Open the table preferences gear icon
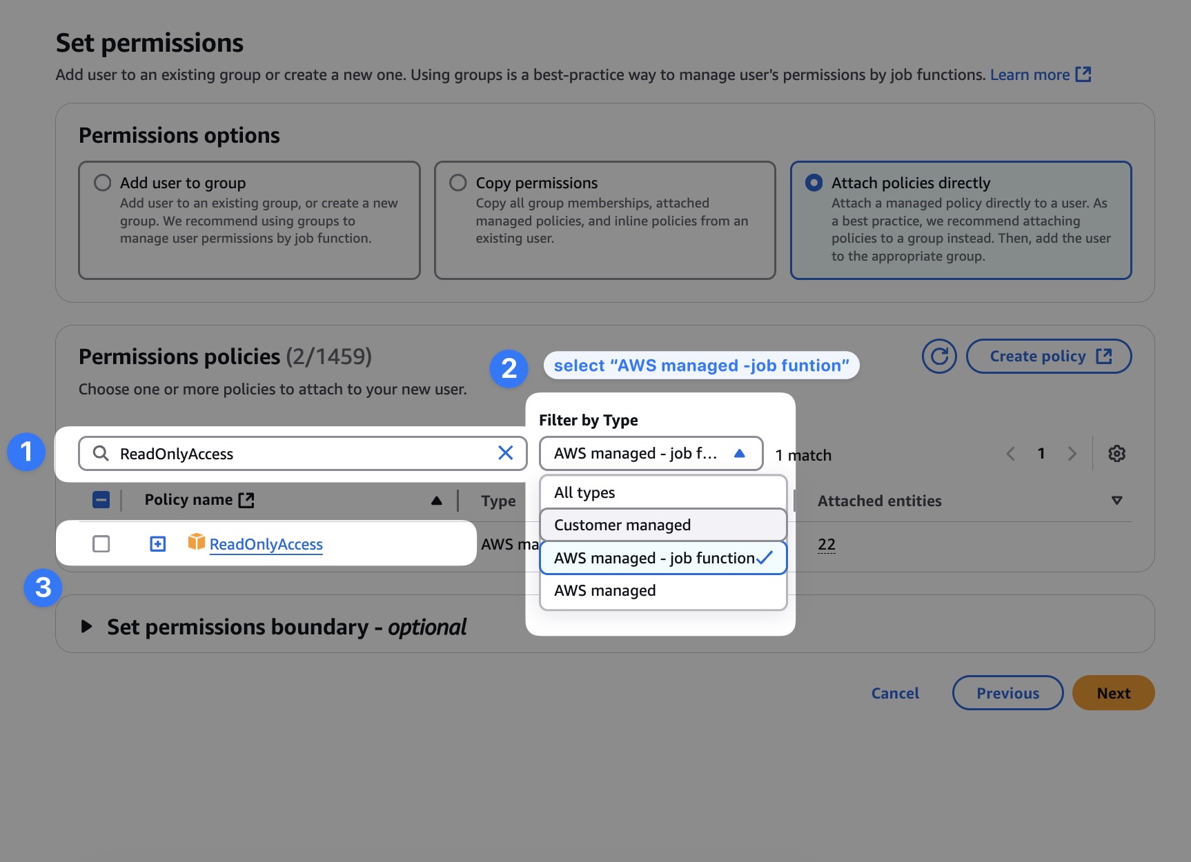The width and height of the screenshot is (1191, 862). [x=1116, y=454]
